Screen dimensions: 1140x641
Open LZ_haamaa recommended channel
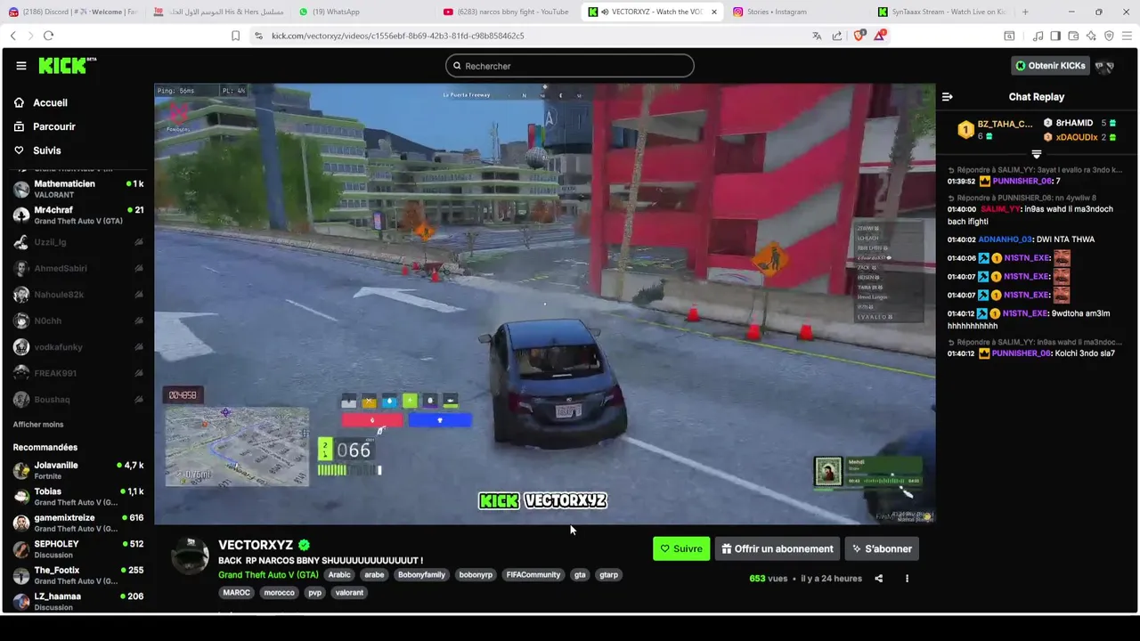pyautogui.click(x=78, y=601)
